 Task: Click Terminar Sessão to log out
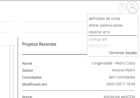pyautogui.click(x=123, y=53)
